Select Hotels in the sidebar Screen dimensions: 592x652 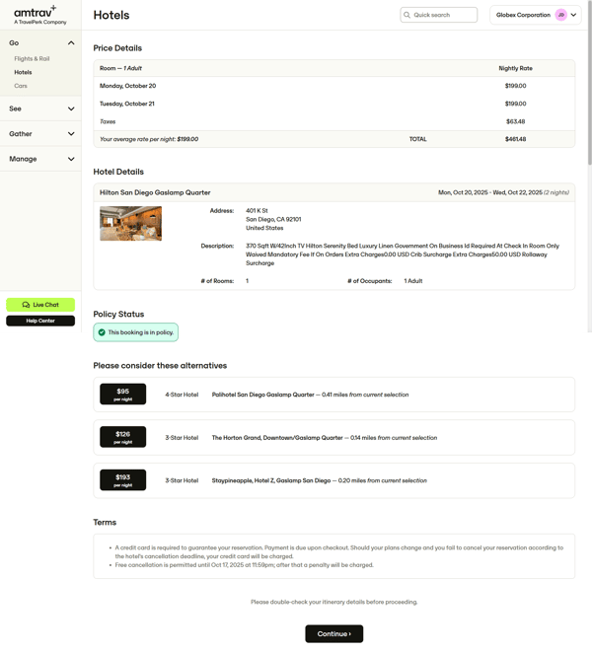pyautogui.click(x=23, y=72)
